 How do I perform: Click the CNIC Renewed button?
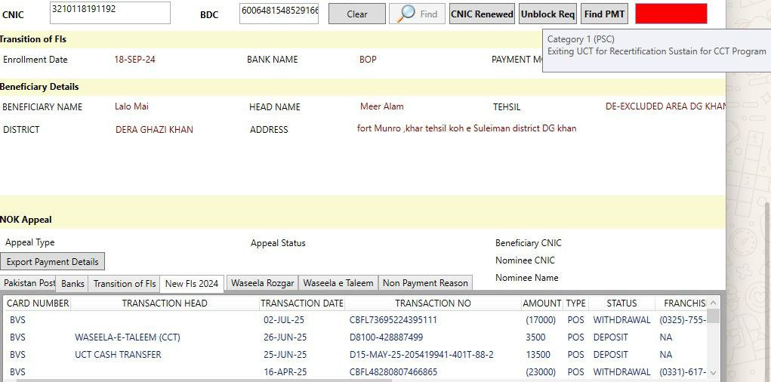482,14
